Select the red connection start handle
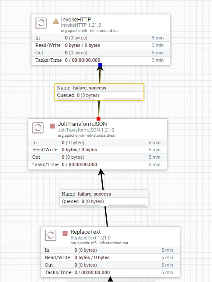The height and width of the screenshot is (282, 212). point(98,119)
